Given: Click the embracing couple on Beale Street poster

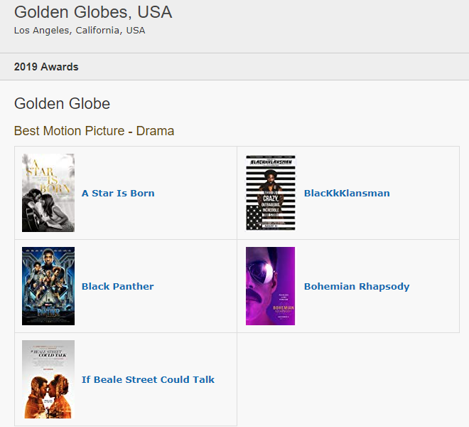Looking at the screenshot, I should [x=48, y=396].
